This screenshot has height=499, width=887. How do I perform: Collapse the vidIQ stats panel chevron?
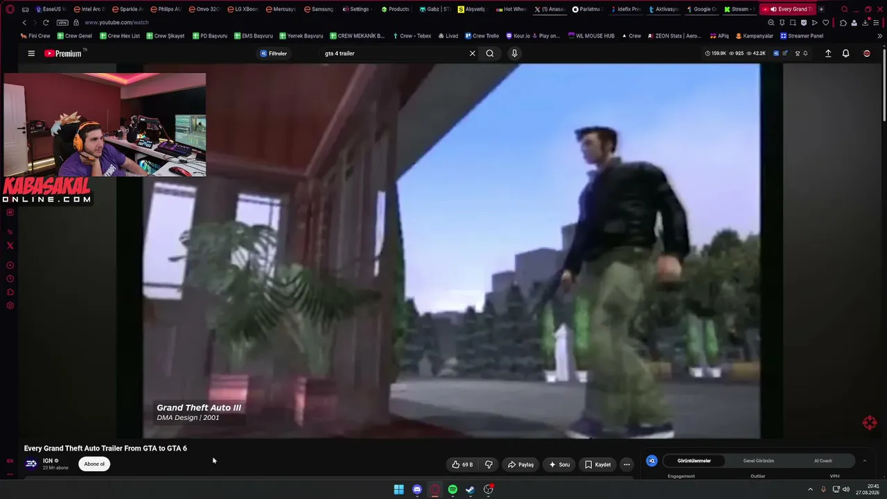point(865,461)
